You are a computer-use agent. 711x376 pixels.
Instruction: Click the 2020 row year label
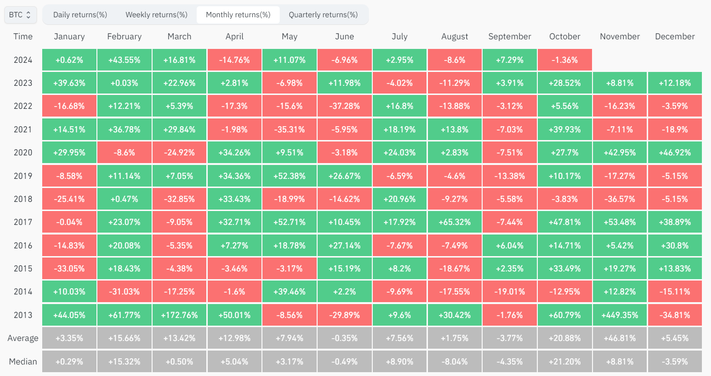pyautogui.click(x=23, y=153)
